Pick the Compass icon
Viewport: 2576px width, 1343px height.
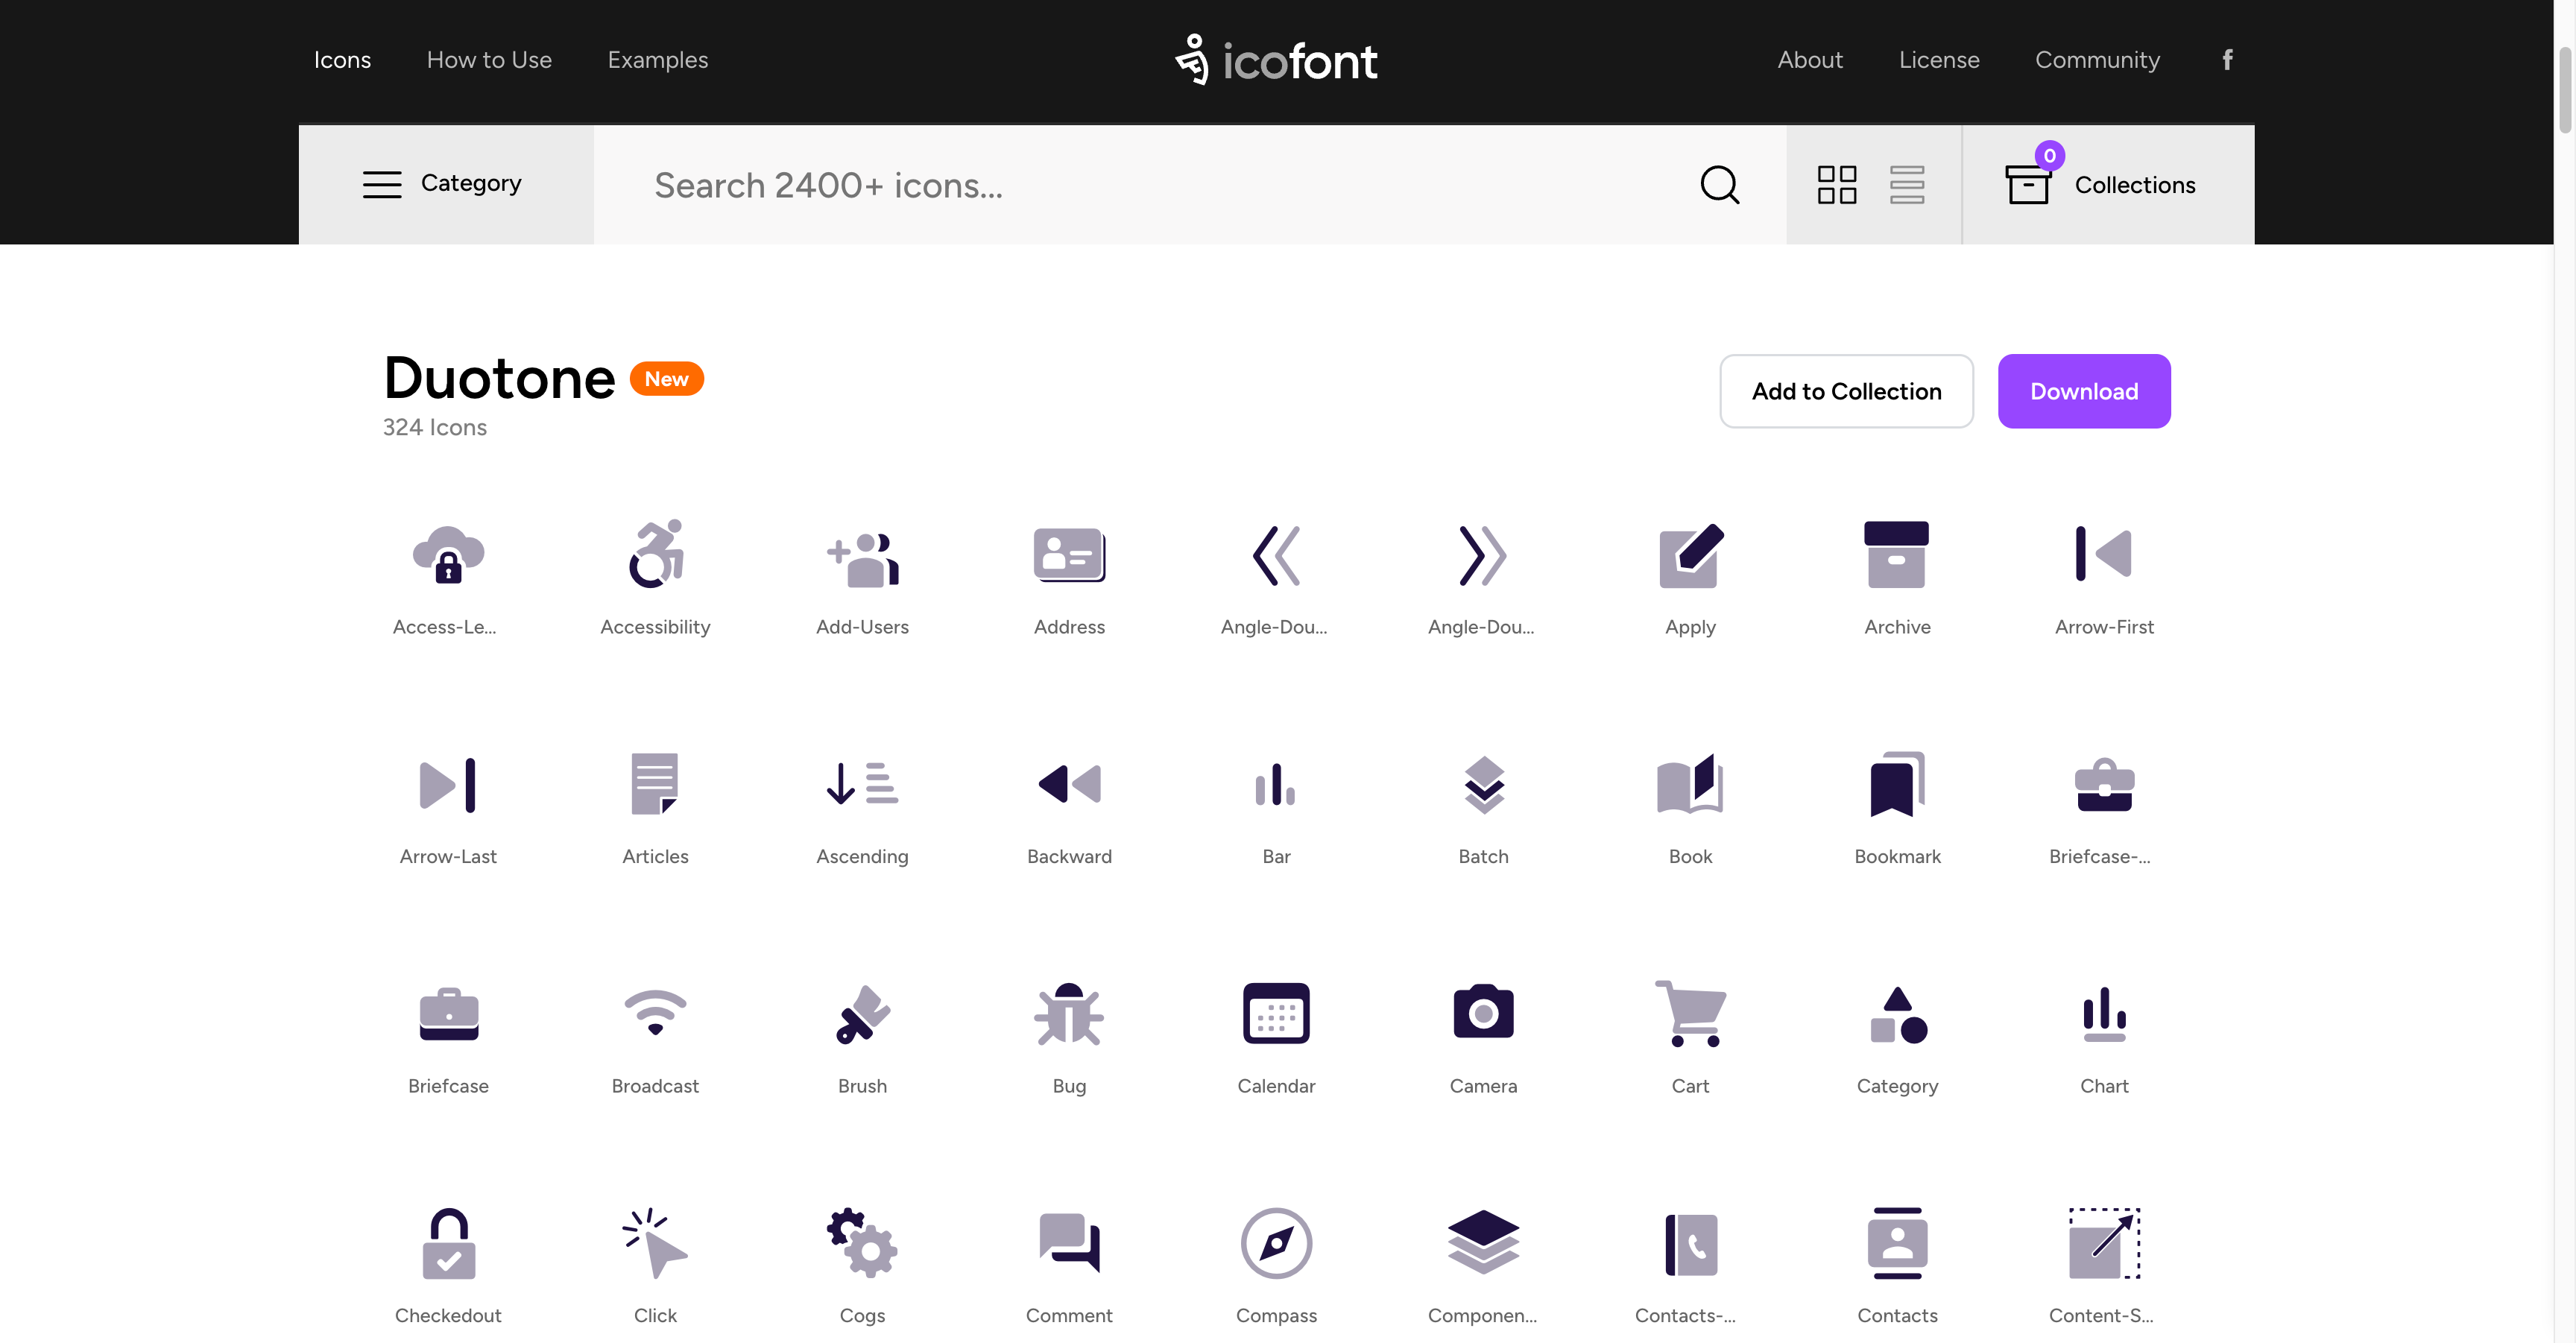(1276, 1243)
